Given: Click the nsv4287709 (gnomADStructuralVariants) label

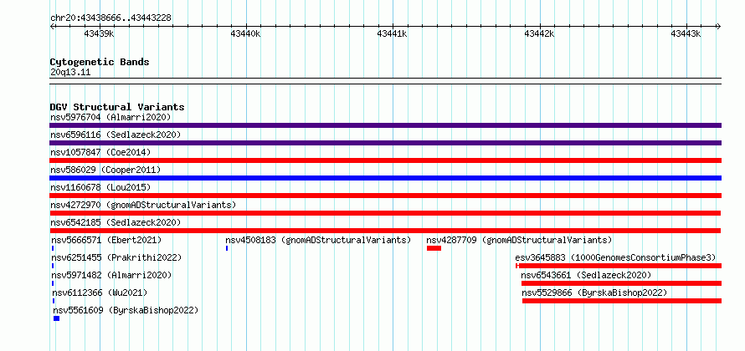Looking at the screenshot, I should point(519,240).
